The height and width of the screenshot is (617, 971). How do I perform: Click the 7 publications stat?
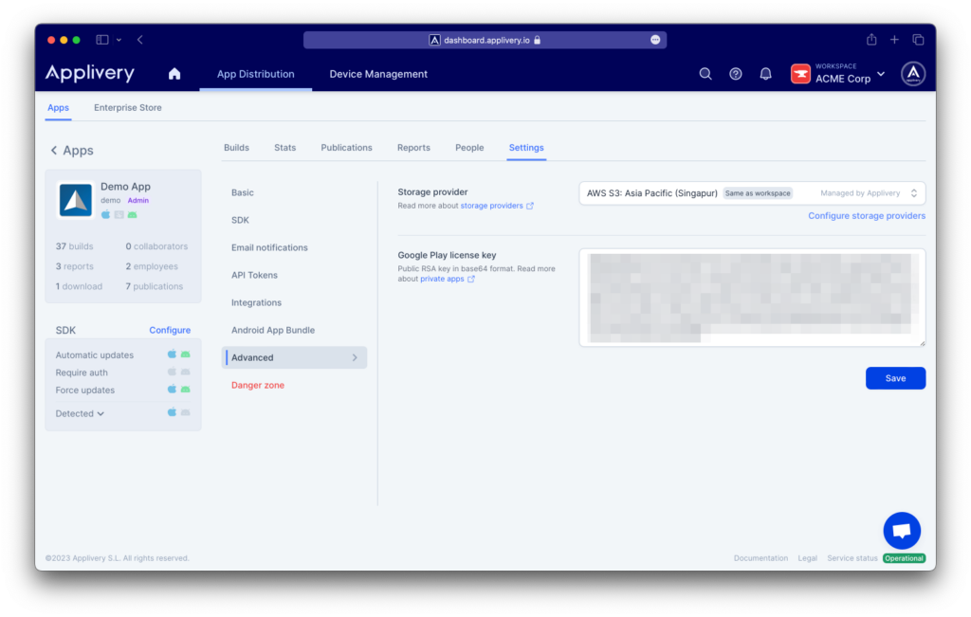click(x=155, y=286)
